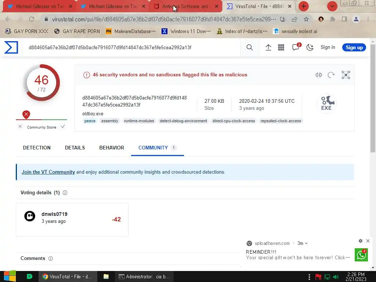
Task: Click the share page icon
Action: tap(294, 19)
